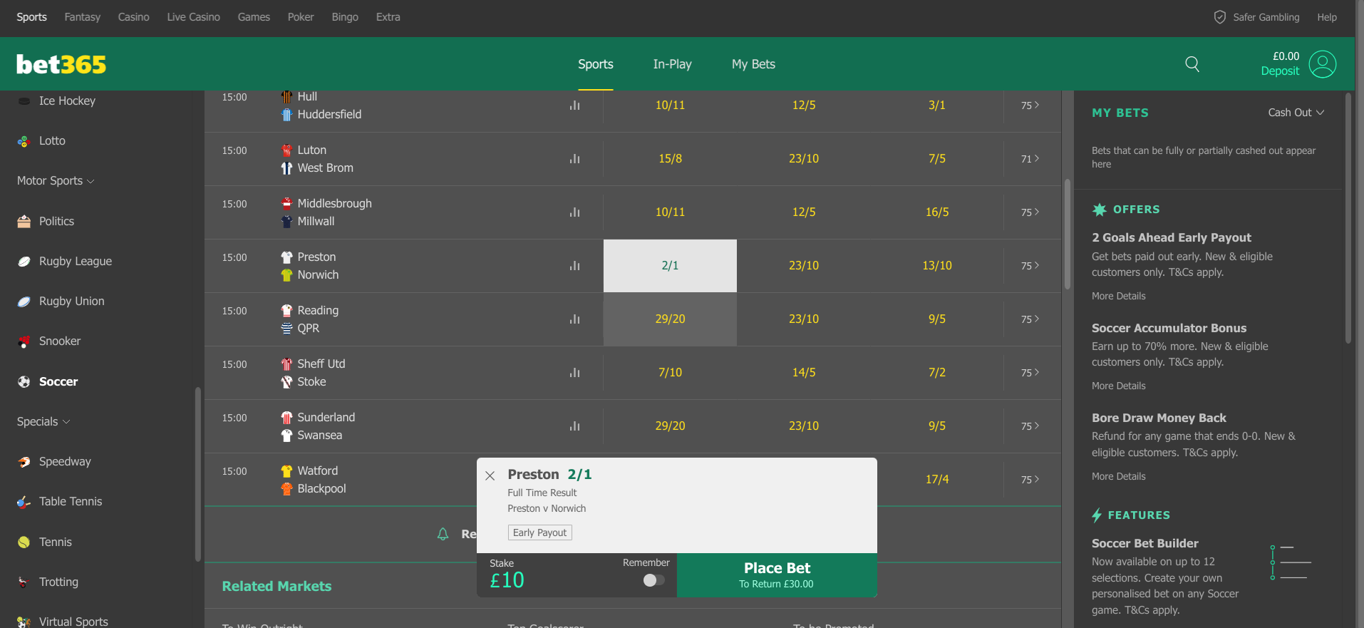The width and height of the screenshot is (1364, 628).
Task: Open stats icon for Luton v West Brom
Action: [x=574, y=159]
